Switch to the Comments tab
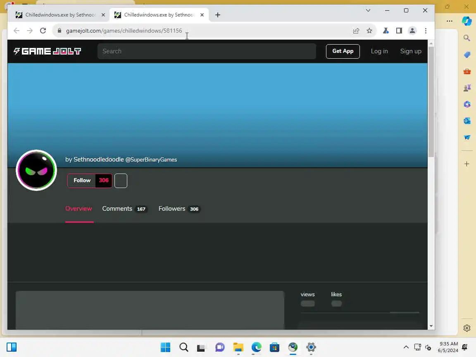Viewport: 476px width, 357px height. coord(125,209)
